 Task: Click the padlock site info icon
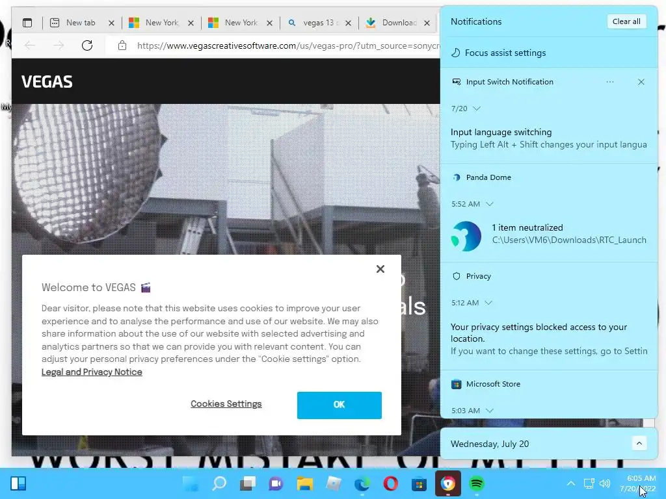[122, 45]
